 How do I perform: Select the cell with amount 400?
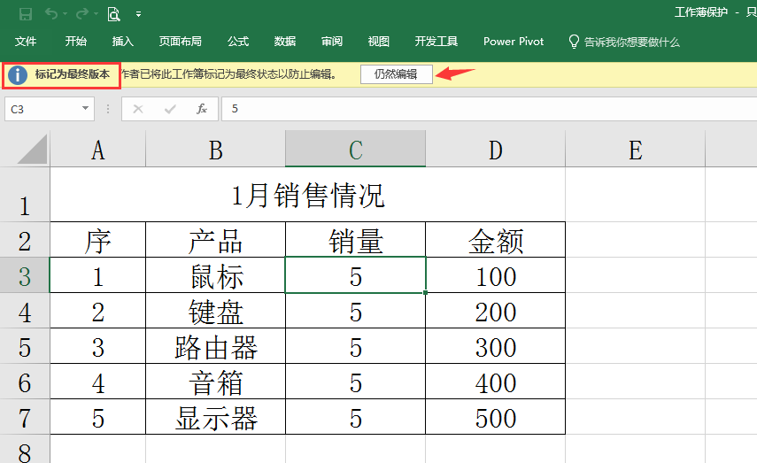(x=495, y=382)
